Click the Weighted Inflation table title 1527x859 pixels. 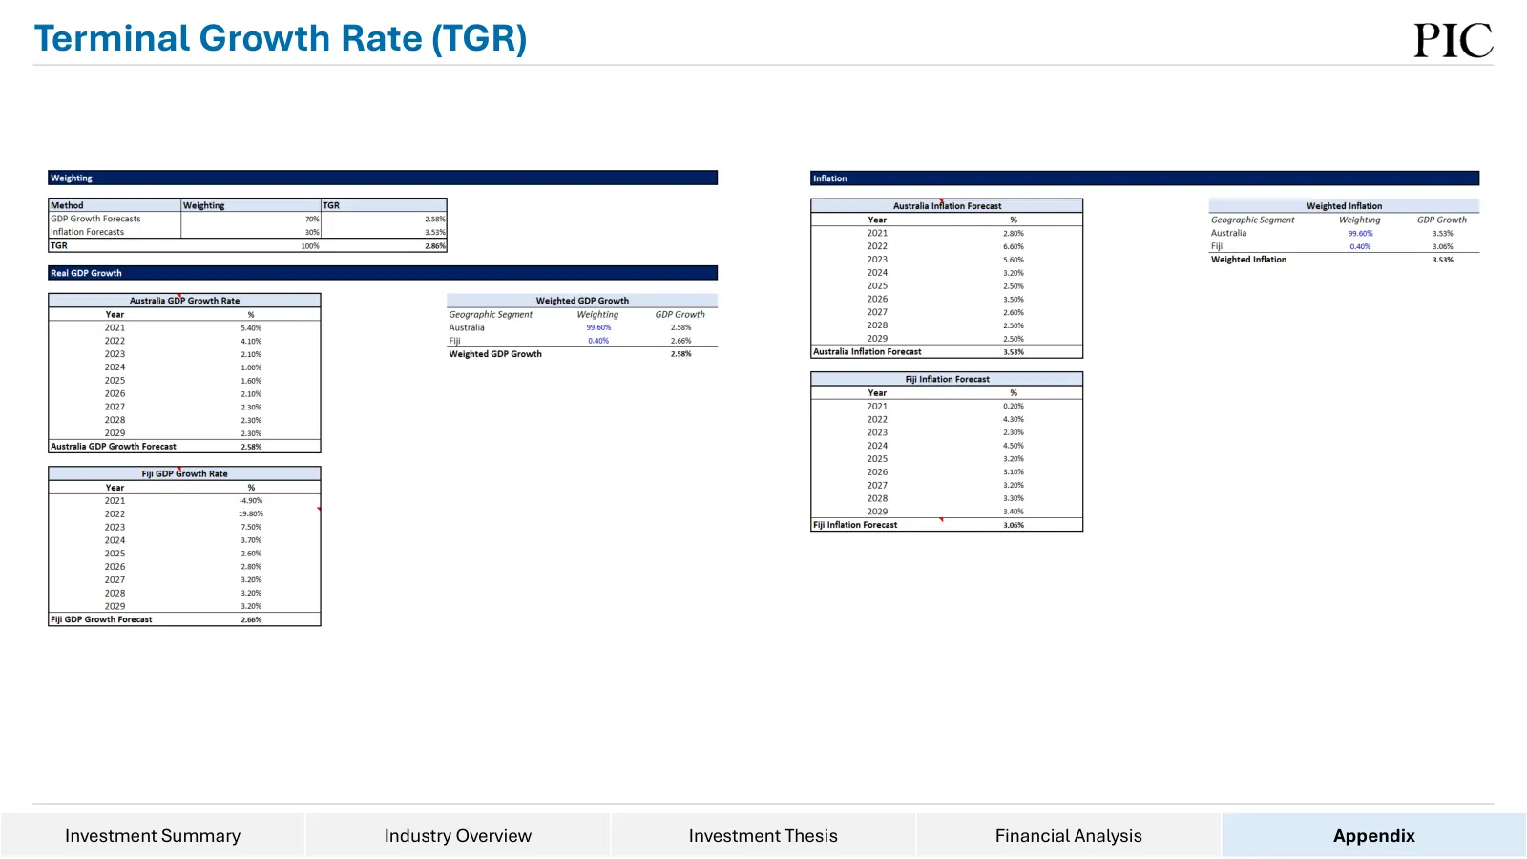click(1344, 206)
